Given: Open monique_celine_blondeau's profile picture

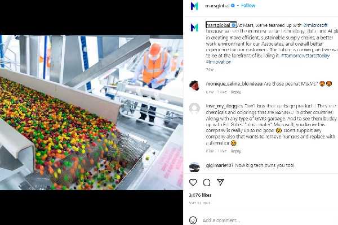Looking at the screenshot, I should click(194, 84).
